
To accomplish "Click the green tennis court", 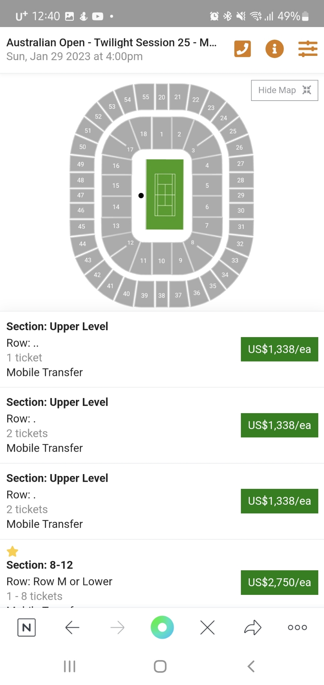I will click(x=165, y=195).
